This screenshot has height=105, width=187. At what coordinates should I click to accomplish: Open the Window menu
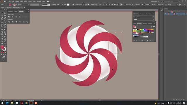click(39, 1)
